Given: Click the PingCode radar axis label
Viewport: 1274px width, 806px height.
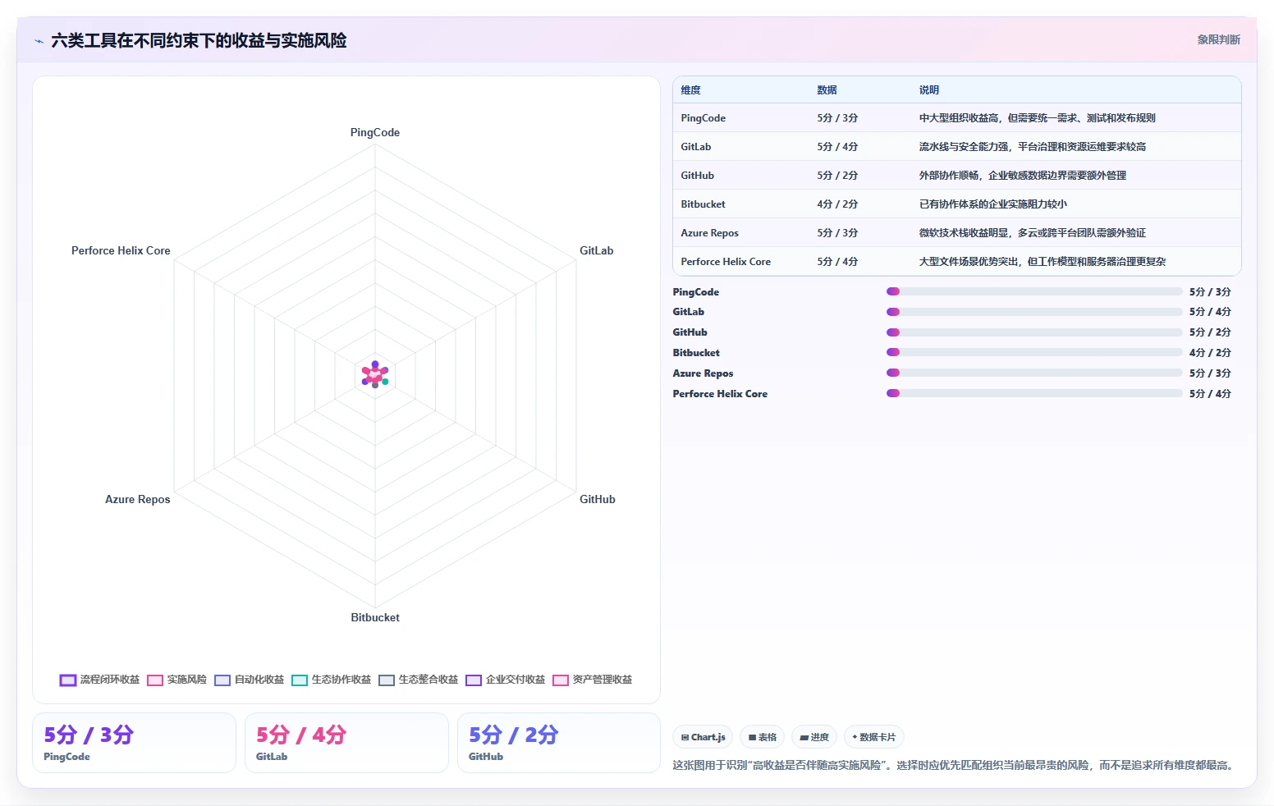Looking at the screenshot, I should point(375,132).
